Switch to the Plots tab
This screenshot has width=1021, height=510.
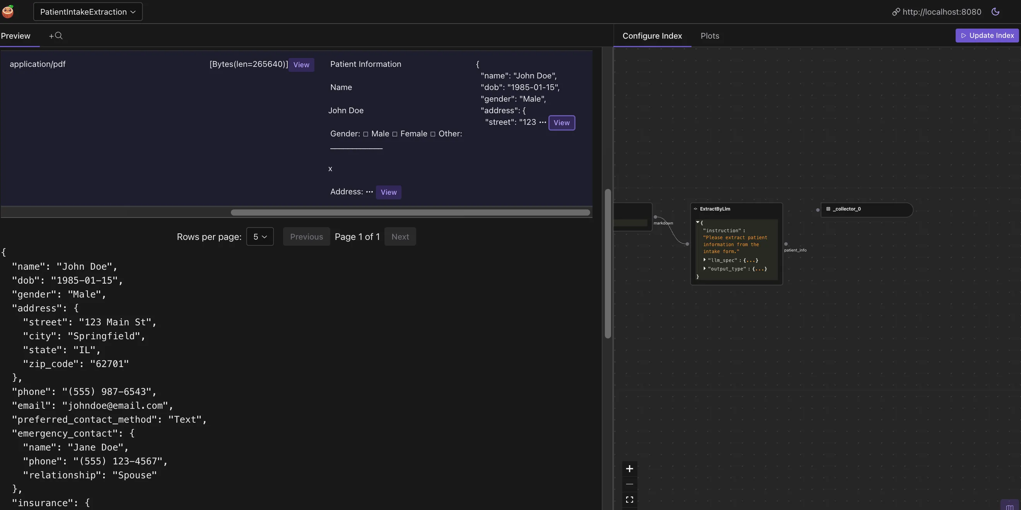point(709,36)
